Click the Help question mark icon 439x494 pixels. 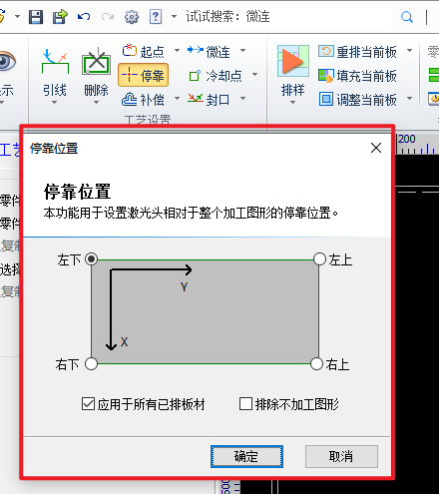point(156,17)
